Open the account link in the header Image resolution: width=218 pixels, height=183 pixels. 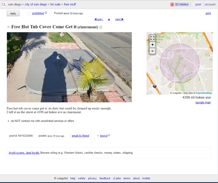tap(210, 4)
